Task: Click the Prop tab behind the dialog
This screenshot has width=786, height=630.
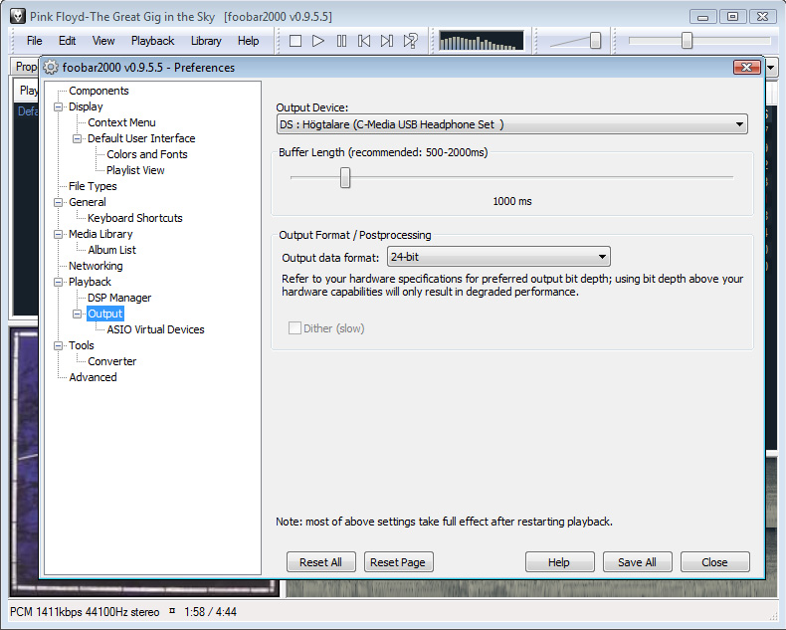Action: 25,67
